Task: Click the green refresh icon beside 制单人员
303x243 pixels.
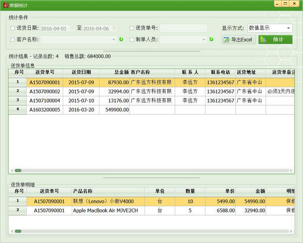Action: pyautogui.click(x=212, y=39)
